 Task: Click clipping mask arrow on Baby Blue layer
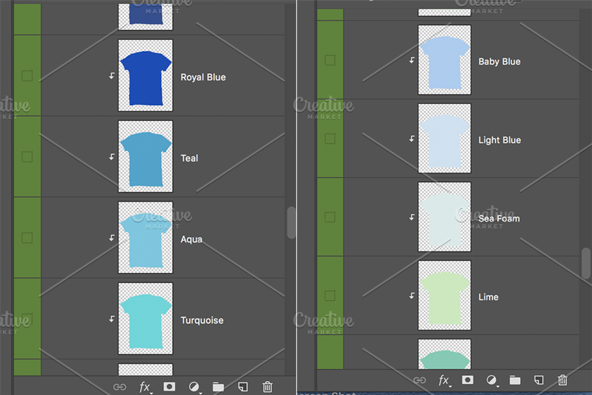click(x=412, y=60)
